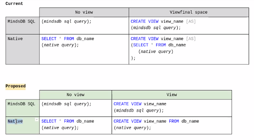The width and height of the screenshot is (254, 140).
Task: Click "SELECT * FROM db_name" in the Current table's No view column
Action: (x=68, y=39)
